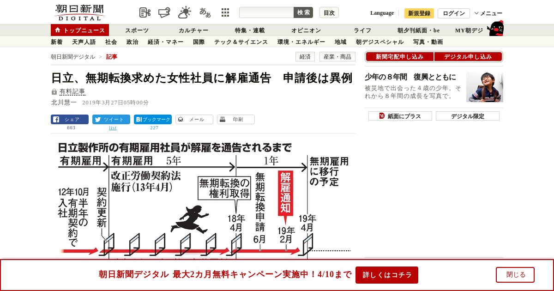The image size is (554, 291).
Task: Click the 新規登録 signup button
Action: (x=419, y=13)
